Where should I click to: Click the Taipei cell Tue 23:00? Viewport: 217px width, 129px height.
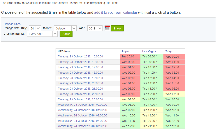coord(130,56)
